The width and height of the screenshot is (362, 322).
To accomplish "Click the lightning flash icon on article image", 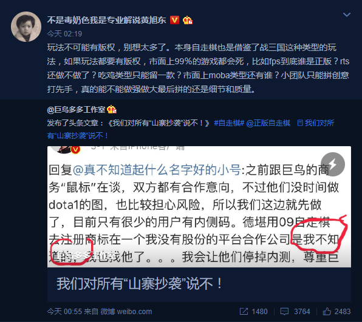I will point(333,164).
